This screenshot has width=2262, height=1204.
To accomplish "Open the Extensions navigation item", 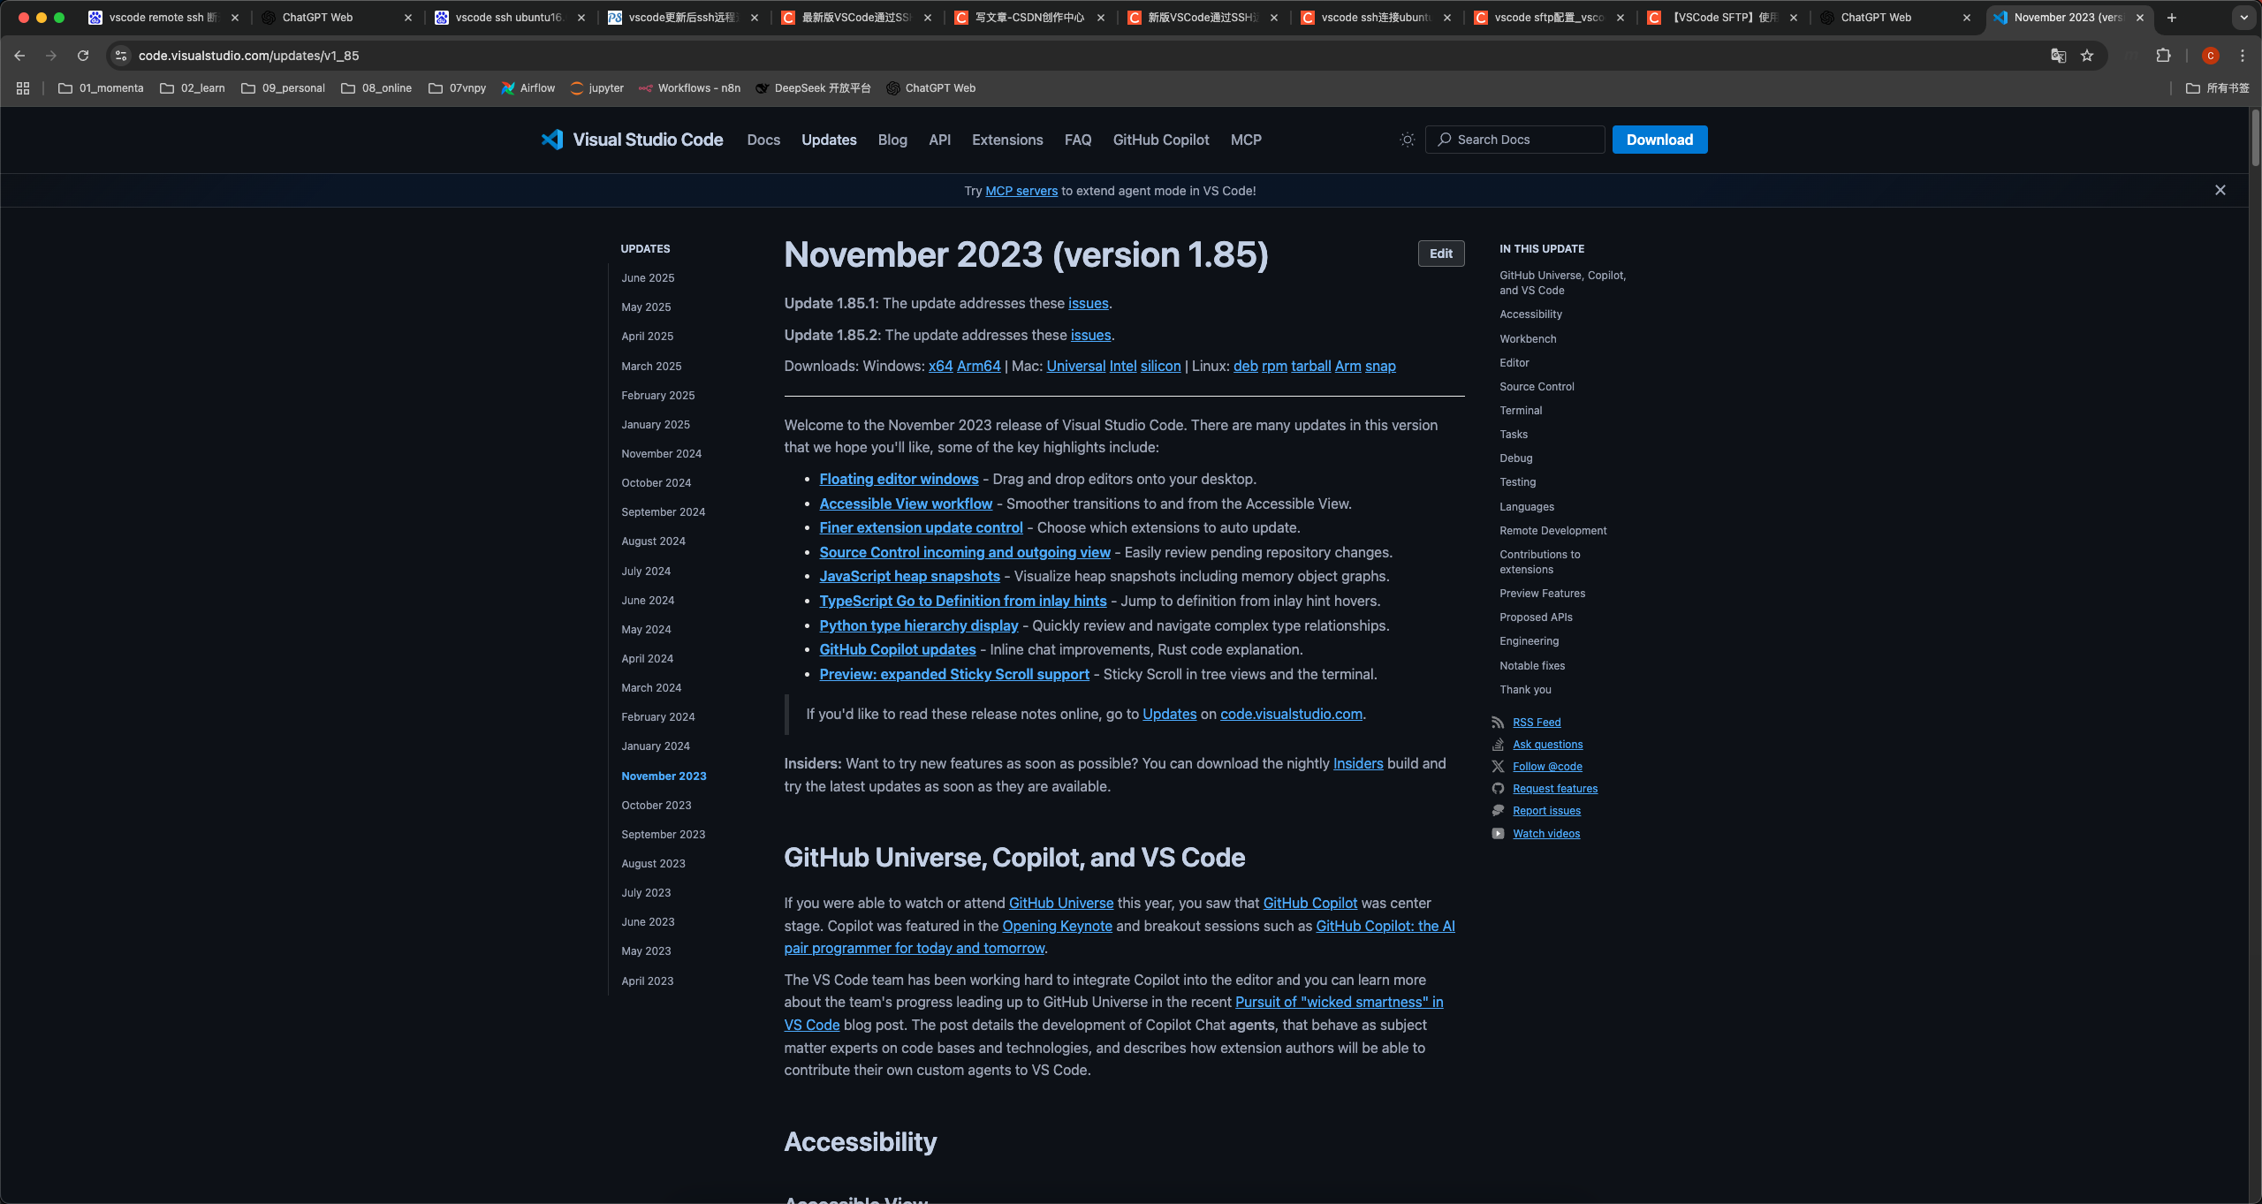I will tap(1007, 140).
